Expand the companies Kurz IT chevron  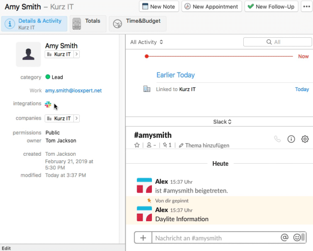[77, 118]
